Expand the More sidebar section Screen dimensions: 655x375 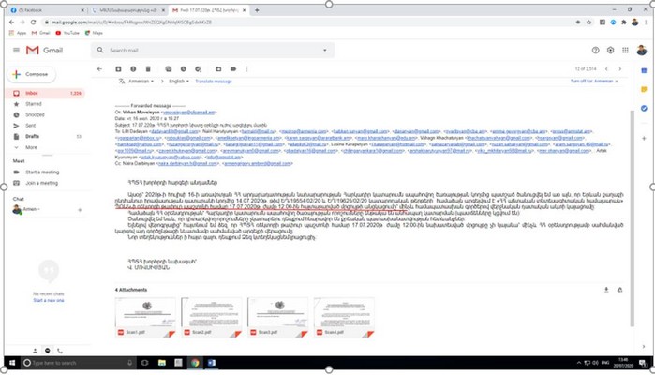[x=31, y=147]
